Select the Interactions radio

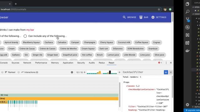tap(19, 72)
